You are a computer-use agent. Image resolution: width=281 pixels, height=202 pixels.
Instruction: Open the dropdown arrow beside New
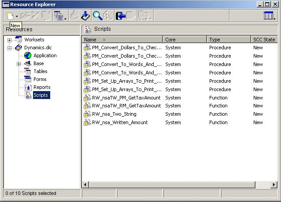pos(17,16)
